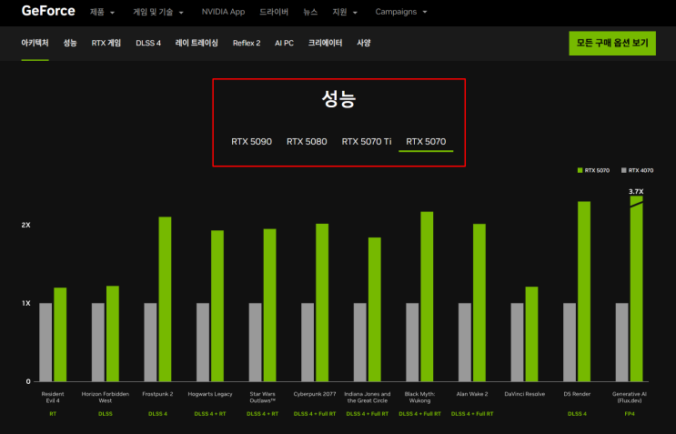Image resolution: width=676 pixels, height=434 pixels.
Task: Click the green Frostpunk 2 bar
Action: [165, 299]
